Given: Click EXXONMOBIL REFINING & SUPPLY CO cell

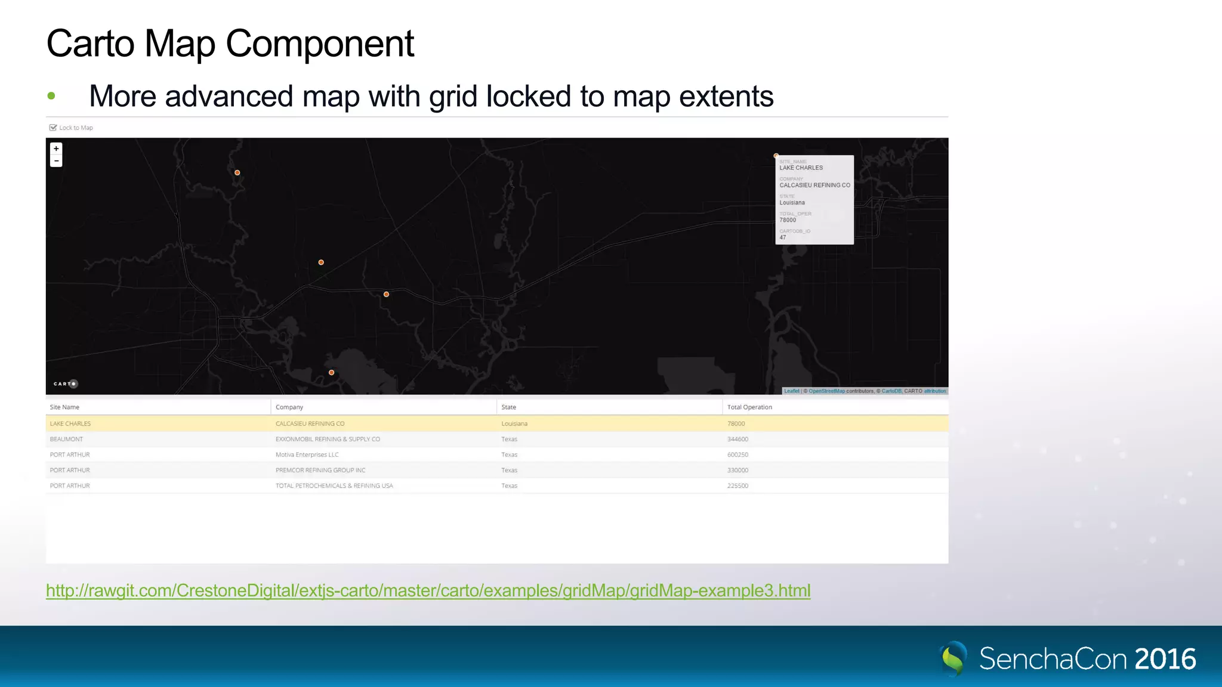Looking at the screenshot, I should tap(328, 439).
